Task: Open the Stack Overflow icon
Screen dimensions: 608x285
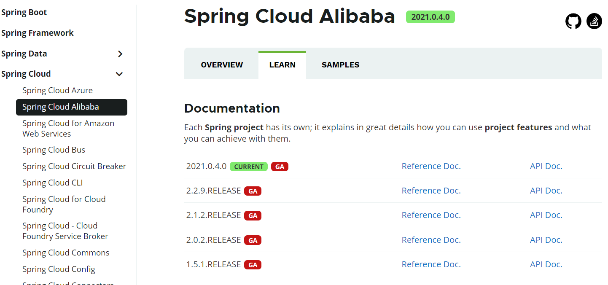Action: click(x=594, y=21)
